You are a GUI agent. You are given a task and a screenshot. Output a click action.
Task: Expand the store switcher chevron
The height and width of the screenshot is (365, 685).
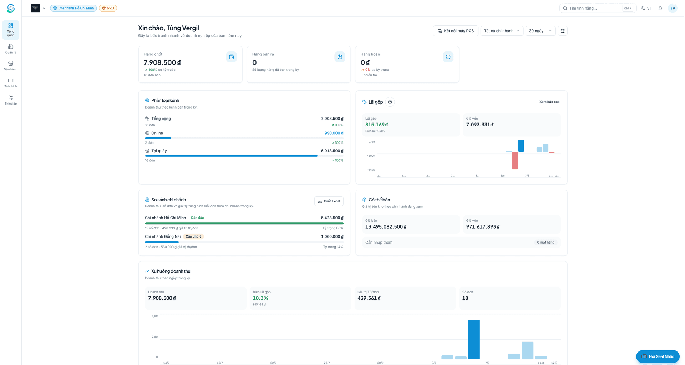point(44,8)
